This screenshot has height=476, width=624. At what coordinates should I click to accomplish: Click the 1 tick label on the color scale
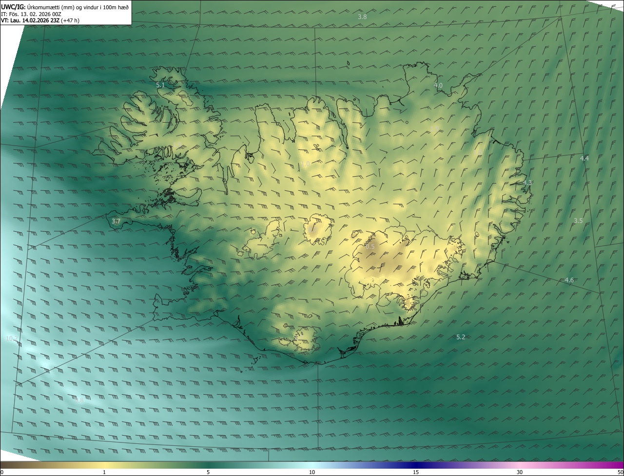click(104, 472)
